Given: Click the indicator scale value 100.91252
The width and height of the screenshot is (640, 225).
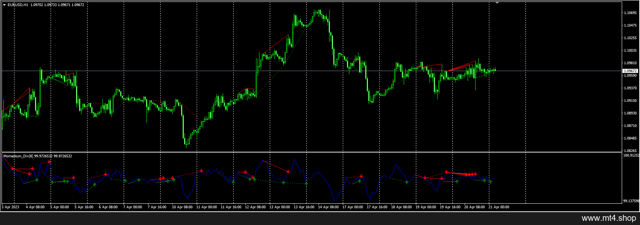Looking at the screenshot, I should pos(631,155).
